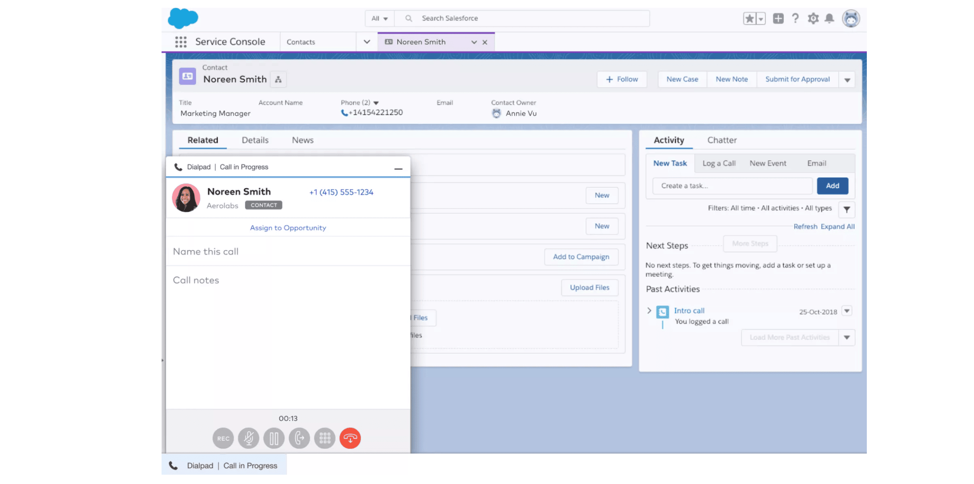Viewport: 974px width, 484px height.
Task: Click the Salesforce cloud logo
Action: [183, 18]
